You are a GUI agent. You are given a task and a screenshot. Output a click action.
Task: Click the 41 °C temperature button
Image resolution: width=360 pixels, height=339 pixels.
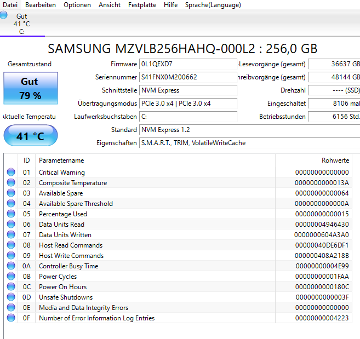pos(31,136)
